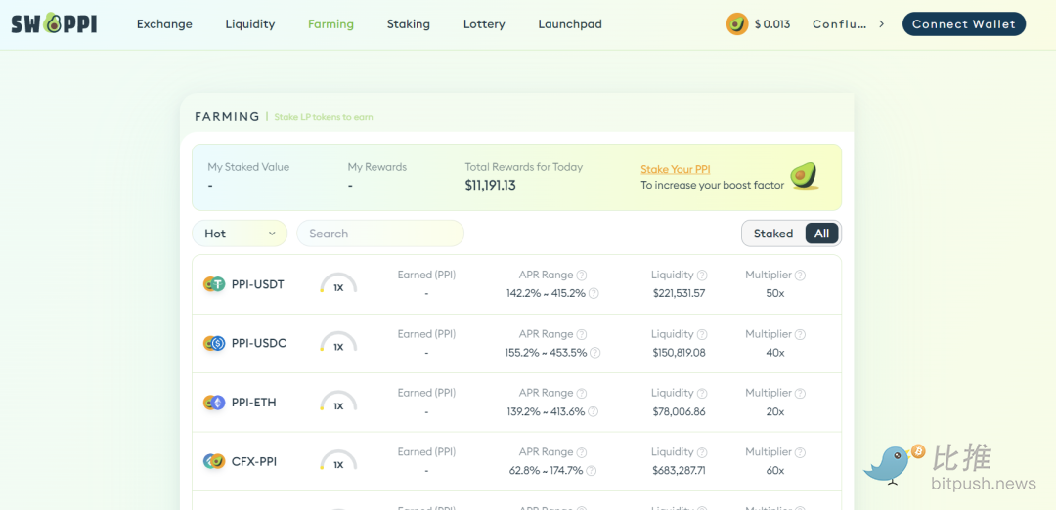Click the Swoppi logo in header
1056x510 pixels.
click(x=54, y=23)
